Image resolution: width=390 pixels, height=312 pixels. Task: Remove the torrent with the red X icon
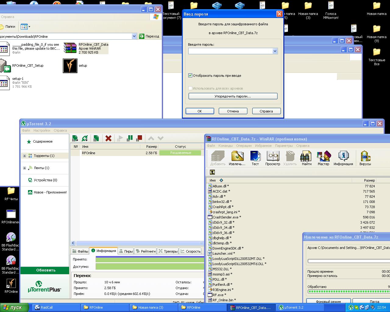[108, 138]
